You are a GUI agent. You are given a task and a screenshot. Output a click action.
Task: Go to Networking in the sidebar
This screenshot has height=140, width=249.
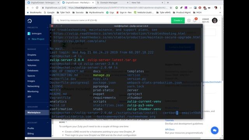[33, 86]
